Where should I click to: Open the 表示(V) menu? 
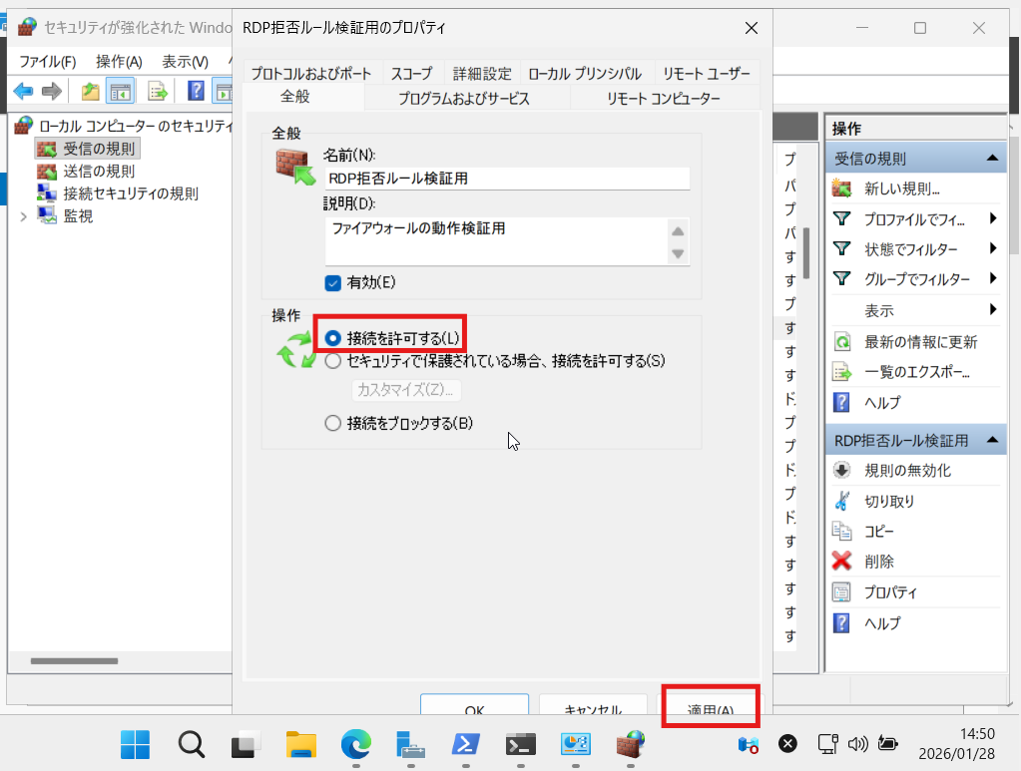click(x=185, y=62)
